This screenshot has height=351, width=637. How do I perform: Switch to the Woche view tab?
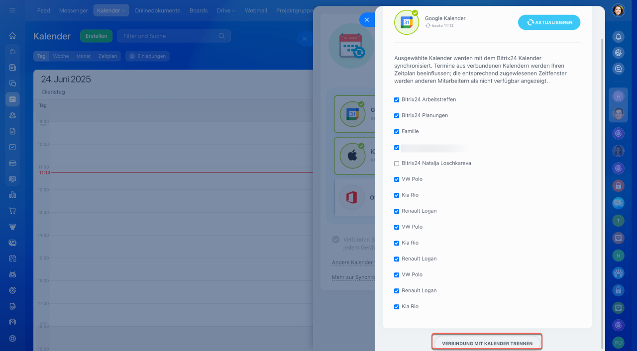(x=61, y=56)
